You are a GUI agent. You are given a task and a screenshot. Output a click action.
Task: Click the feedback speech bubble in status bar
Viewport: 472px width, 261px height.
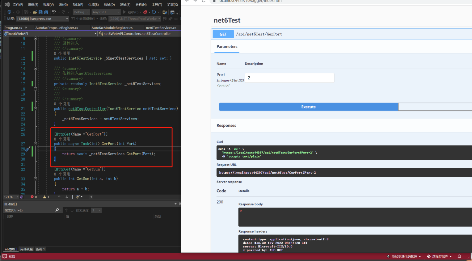coord(5,256)
